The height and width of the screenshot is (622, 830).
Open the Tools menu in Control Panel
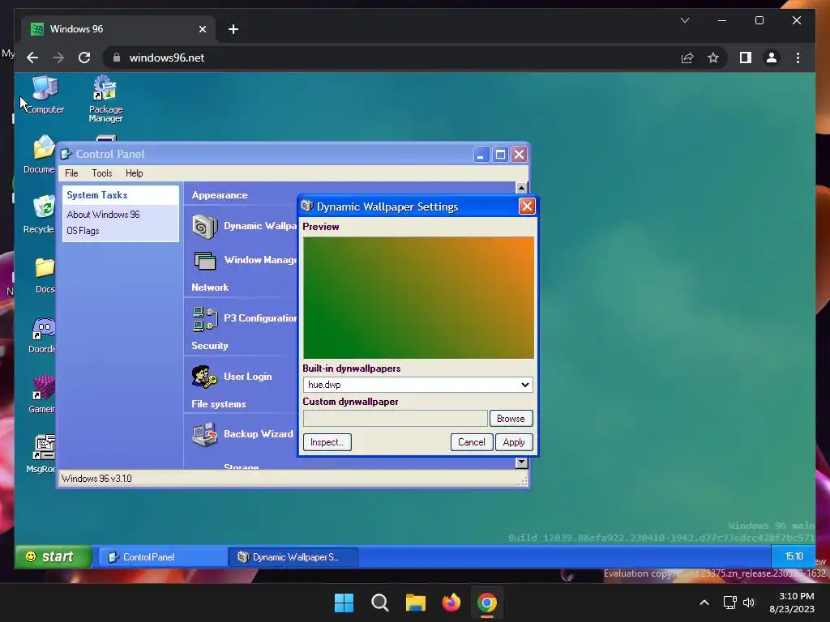pos(101,173)
